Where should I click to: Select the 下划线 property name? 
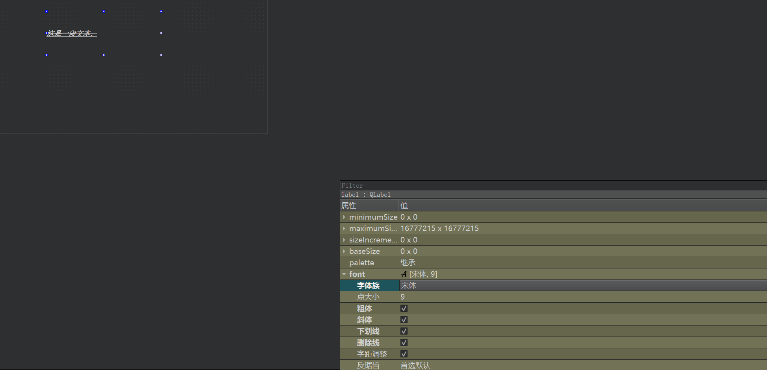tap(368, 331)
